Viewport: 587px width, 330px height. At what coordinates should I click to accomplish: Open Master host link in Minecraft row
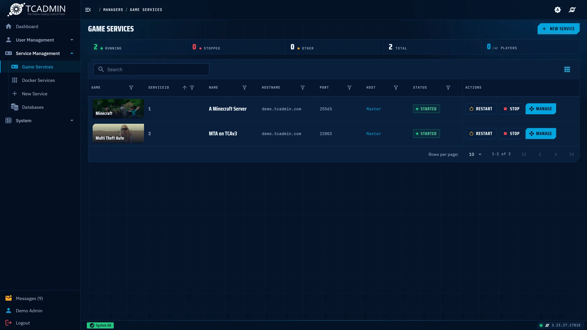pos(374,109)
